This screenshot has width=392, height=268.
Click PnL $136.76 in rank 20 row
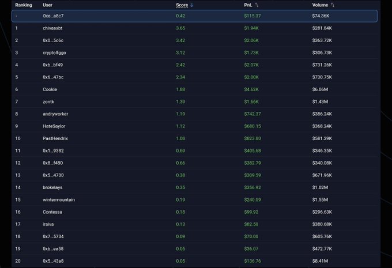point(252,261)
